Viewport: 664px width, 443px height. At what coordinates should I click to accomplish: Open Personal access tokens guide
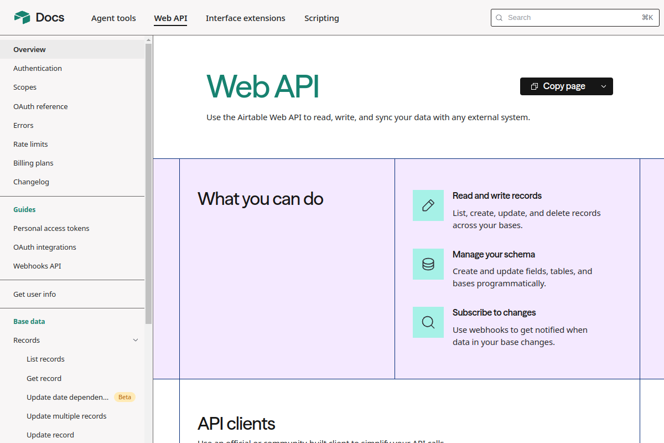[72, 228]
